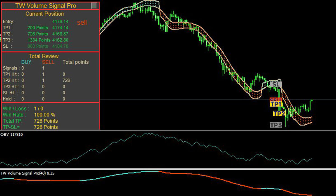Click the OBV 117810 indicator label
336x196 pixels.
coord(12,135)
